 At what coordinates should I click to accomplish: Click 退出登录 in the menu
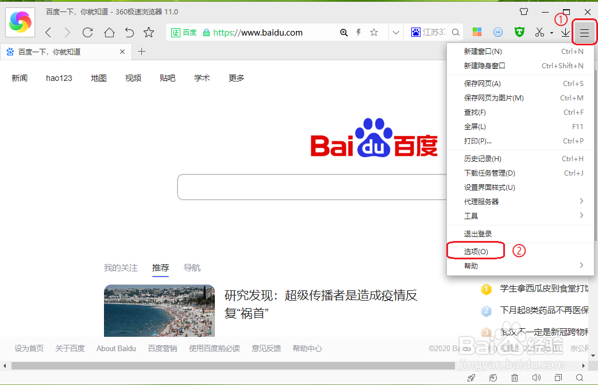520,234
